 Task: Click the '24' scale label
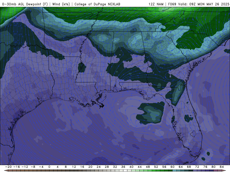[x=99, y=167]
